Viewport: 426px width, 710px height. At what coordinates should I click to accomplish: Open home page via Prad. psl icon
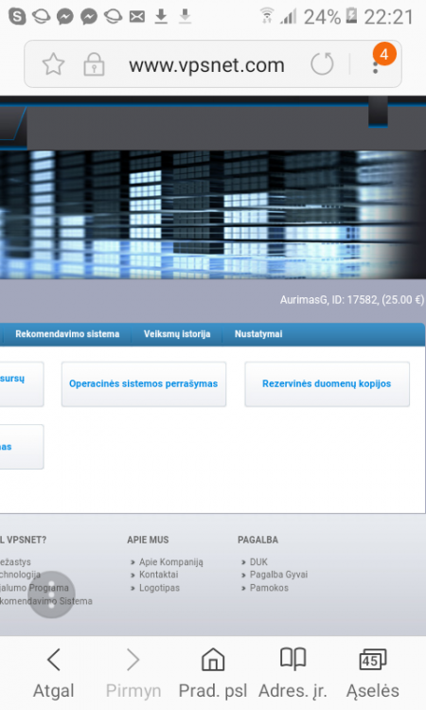point(213,673)
